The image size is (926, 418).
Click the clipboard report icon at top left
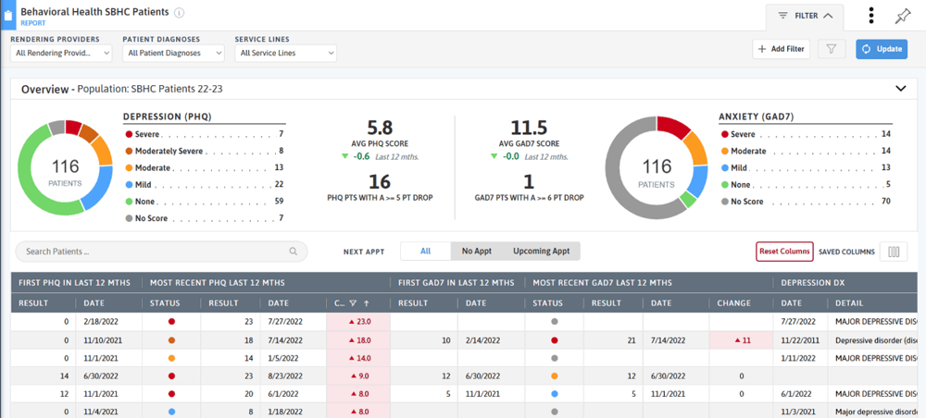coord(7,16)
